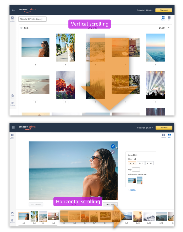Click the large woman at beach preview image
This screenshot has width=183, height=232.
tap(73, 170)
